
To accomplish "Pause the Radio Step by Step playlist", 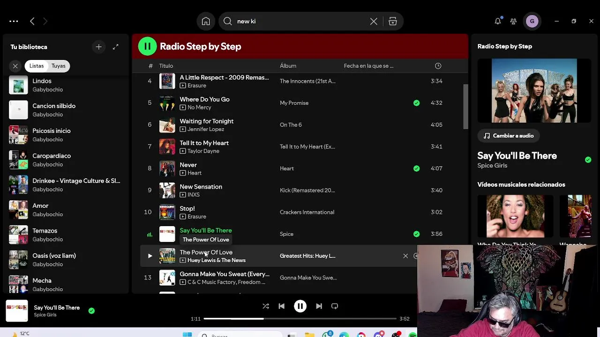I will tap(147, 46).
